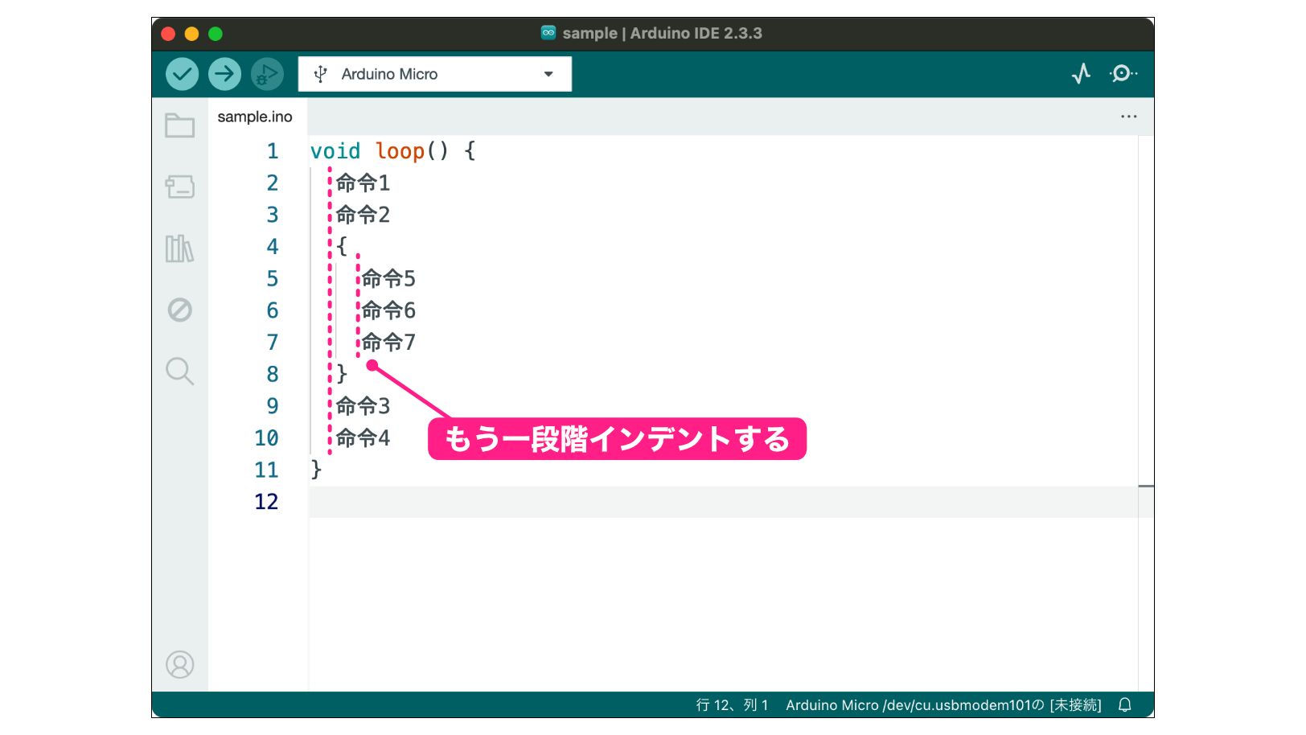The height and width of the screenshot is (735, 1306).
Task: Open the Debug sidebar panel
Action: point(179,310)
